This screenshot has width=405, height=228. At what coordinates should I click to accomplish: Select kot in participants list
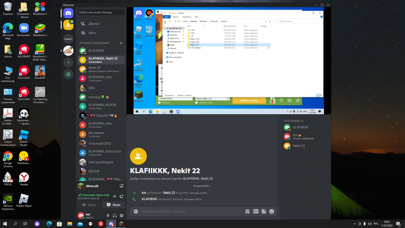(x=305, y=136)
